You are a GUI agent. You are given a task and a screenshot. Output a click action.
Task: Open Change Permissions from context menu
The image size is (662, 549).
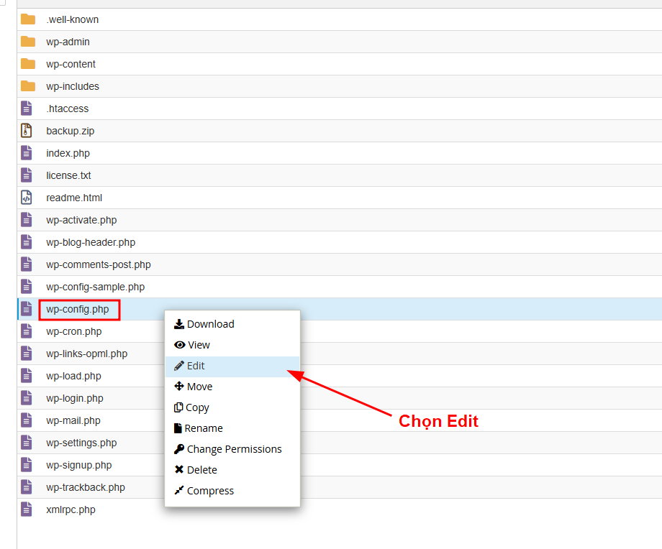pos(232,449)
